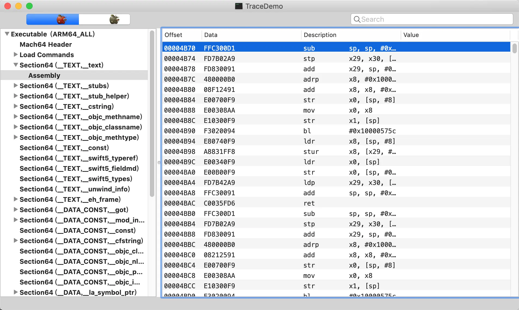
Task: Click the disassembly table scrollbar thumb
Action: [x=514, y=48]
